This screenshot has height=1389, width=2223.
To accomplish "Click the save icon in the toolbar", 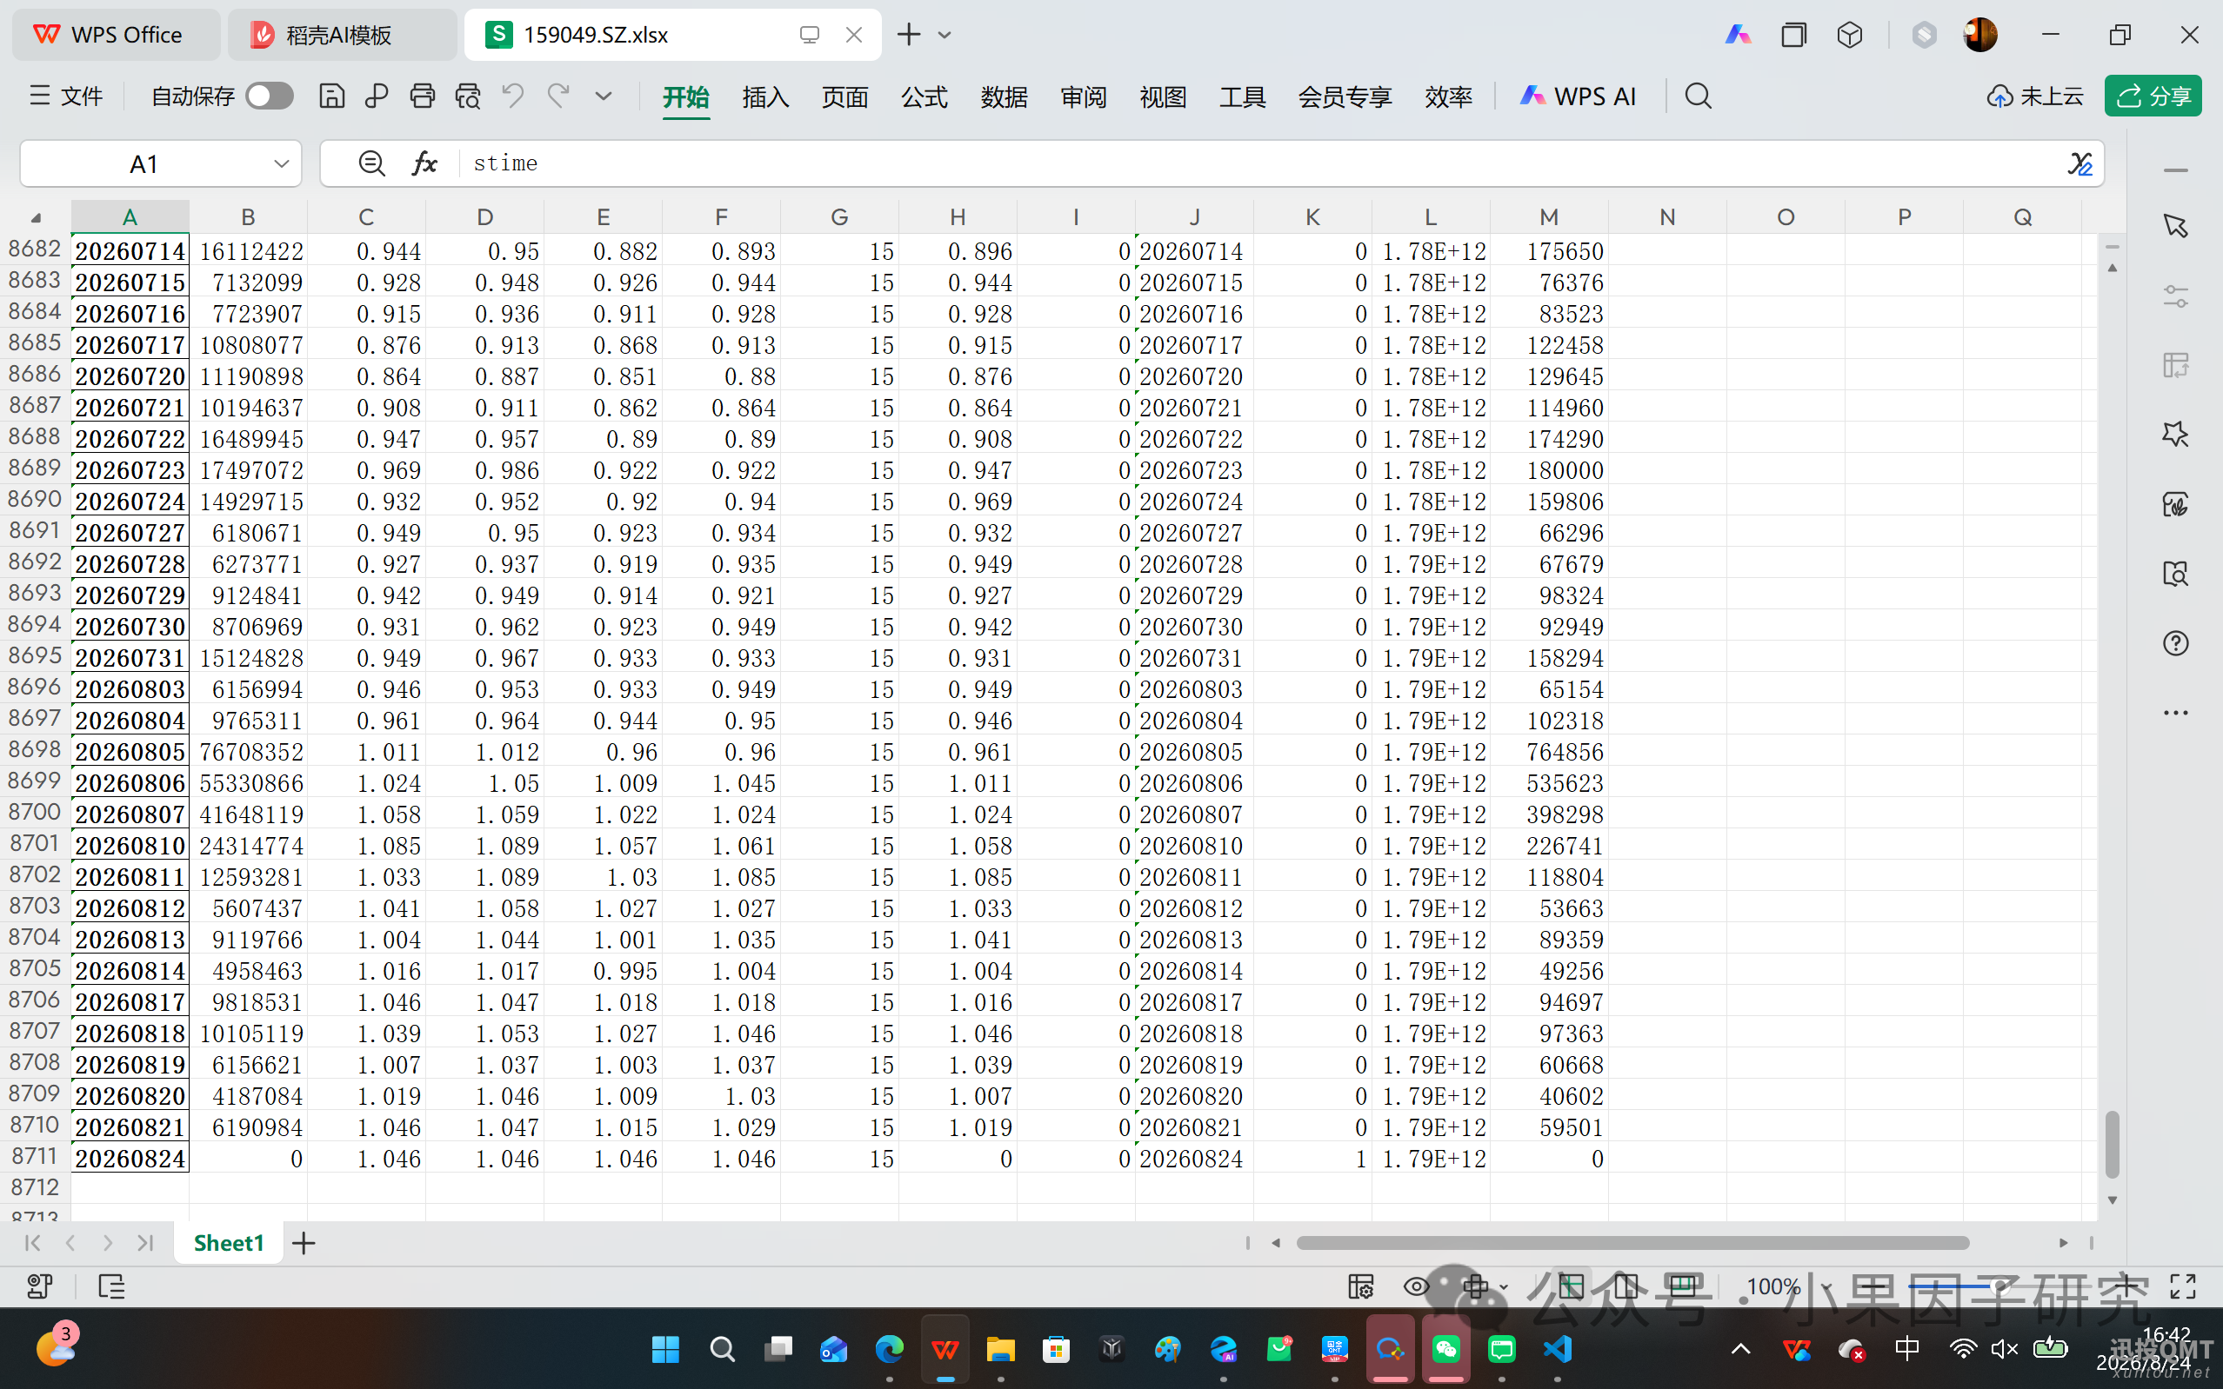I will (331, 96).
